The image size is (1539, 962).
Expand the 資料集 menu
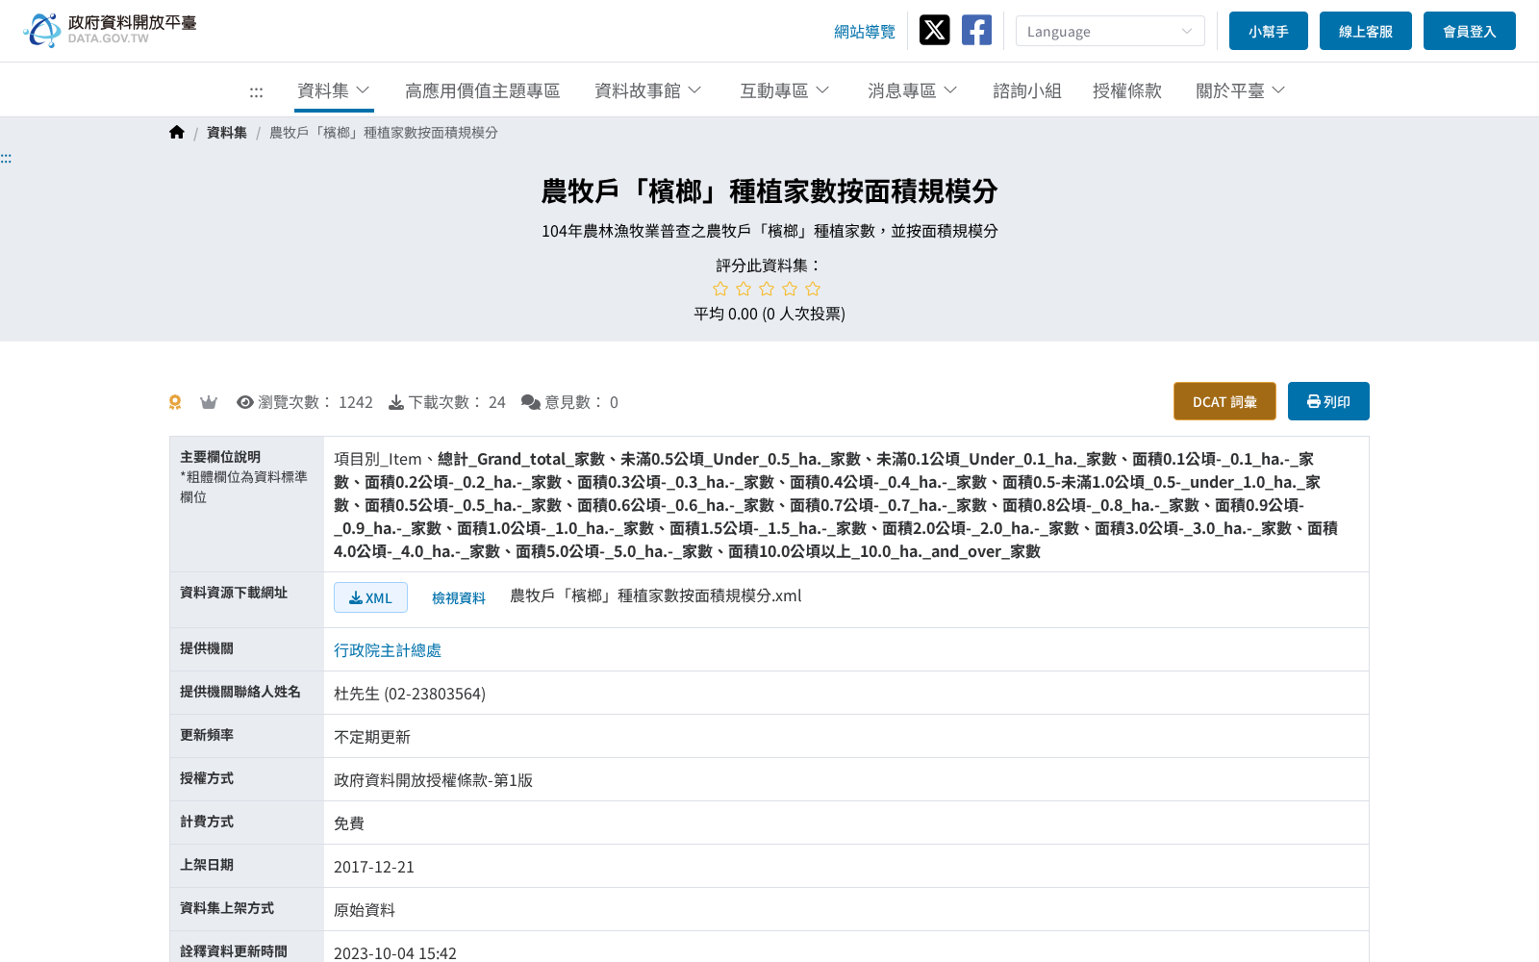pos(334,90)
